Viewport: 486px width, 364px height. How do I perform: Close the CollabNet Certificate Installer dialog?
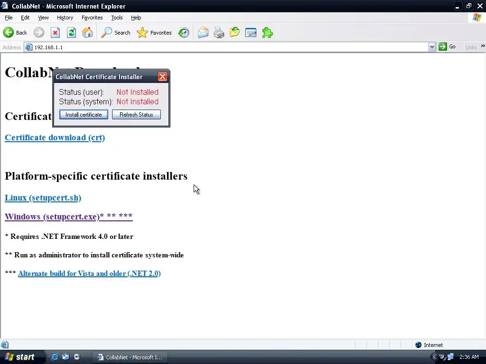(162, 77)
